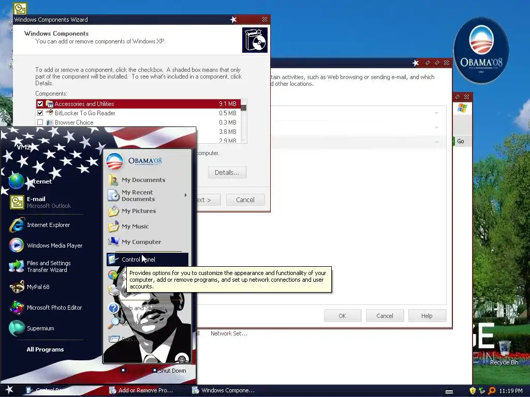Expand first chevron in program access dialog

[436, 113]
